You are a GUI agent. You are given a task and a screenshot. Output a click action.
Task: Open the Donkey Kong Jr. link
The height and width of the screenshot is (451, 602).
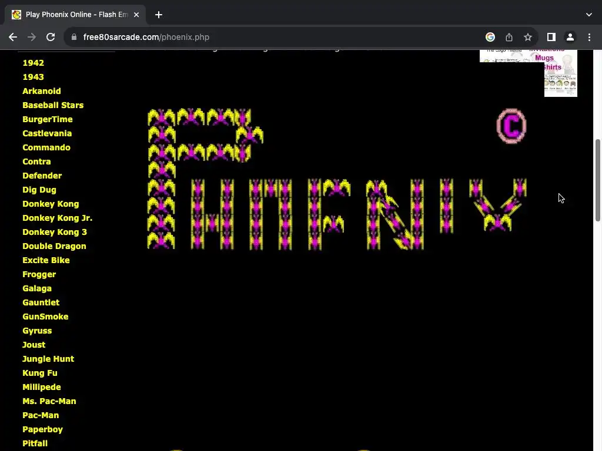tap(57, 218)
